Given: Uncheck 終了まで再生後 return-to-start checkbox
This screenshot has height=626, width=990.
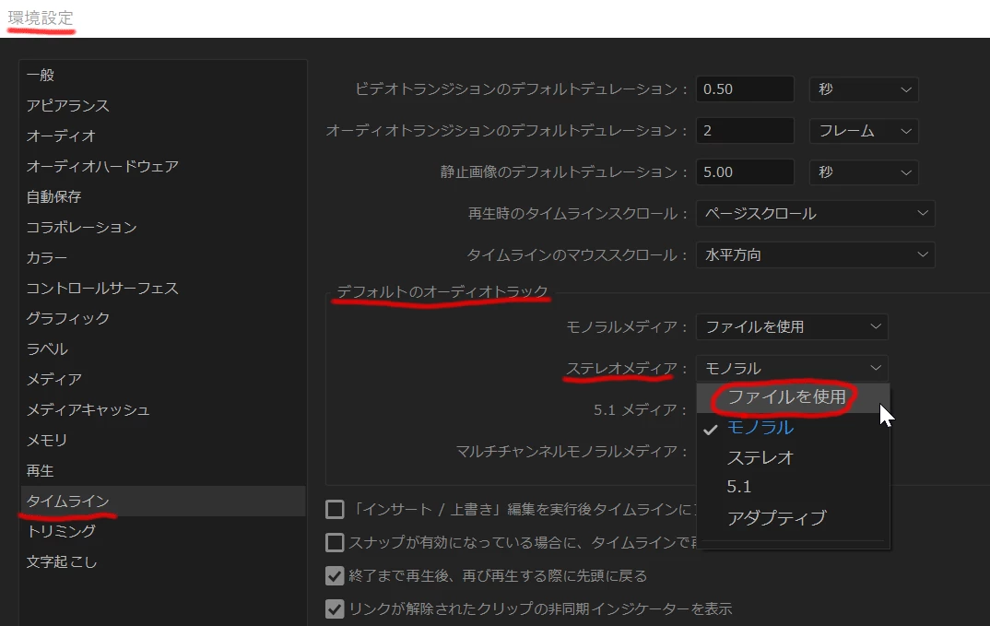Looking at the screenshot, I should (x=335, y=575).
